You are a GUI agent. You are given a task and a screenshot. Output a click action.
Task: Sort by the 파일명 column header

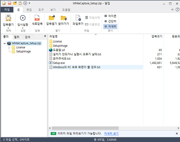95,36
